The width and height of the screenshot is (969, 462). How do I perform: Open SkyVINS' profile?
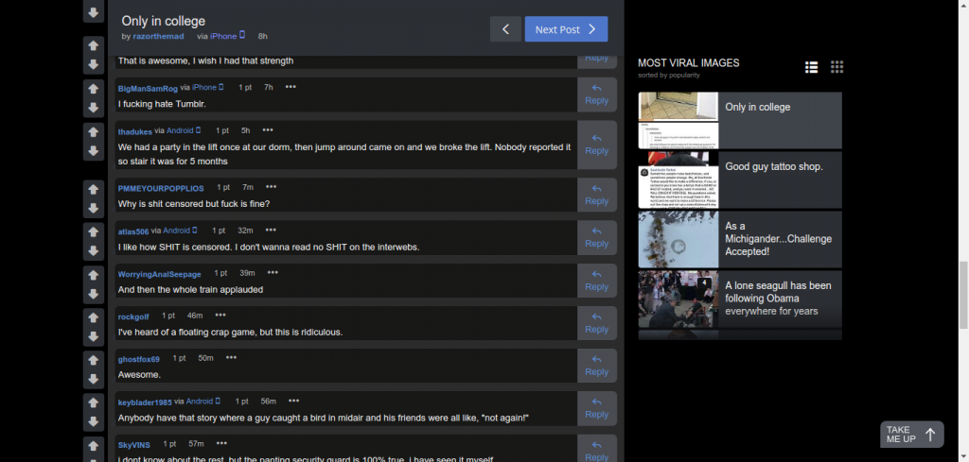click(134, 445)
